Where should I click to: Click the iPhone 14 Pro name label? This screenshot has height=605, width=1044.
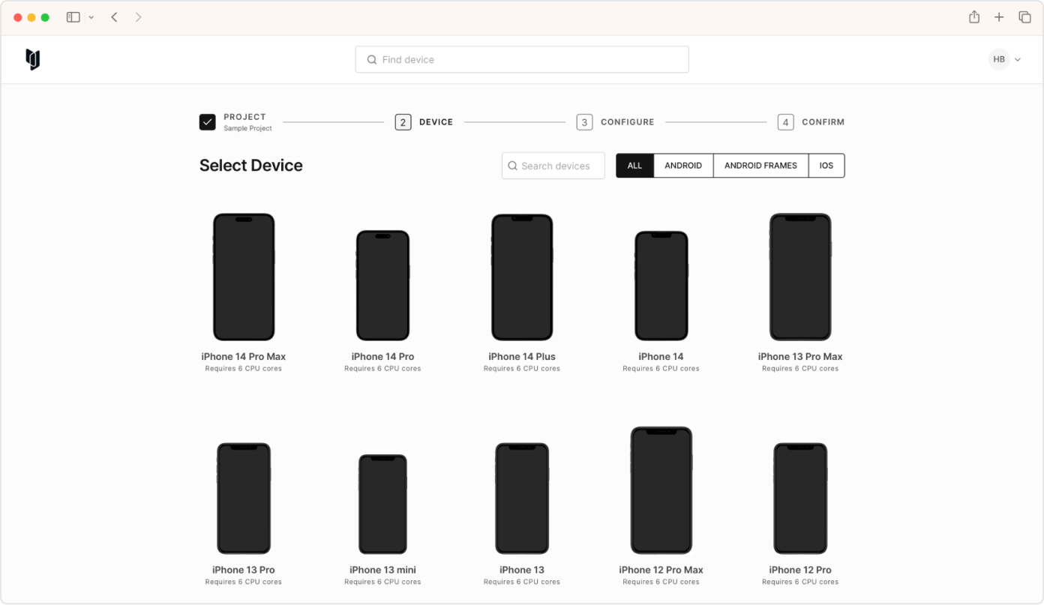point(382,357)
